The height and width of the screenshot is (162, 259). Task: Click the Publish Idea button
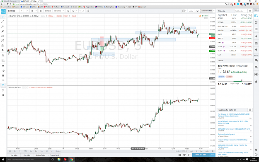pyautogui.click(x=201, y=155)
